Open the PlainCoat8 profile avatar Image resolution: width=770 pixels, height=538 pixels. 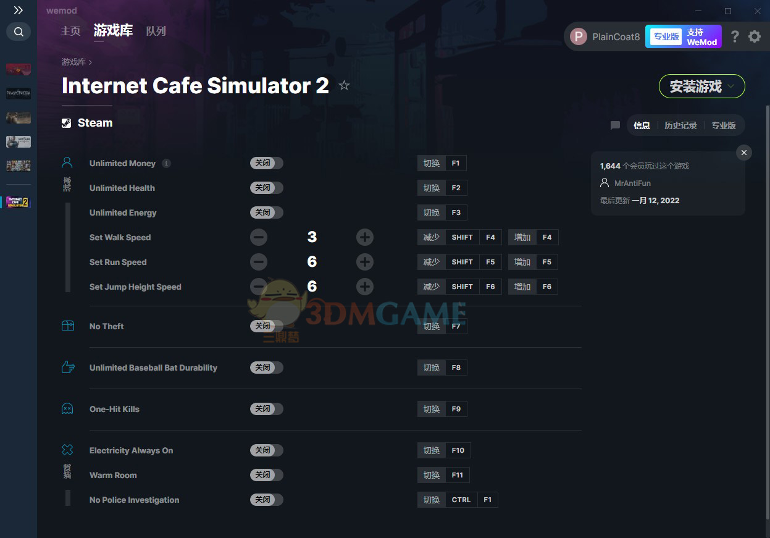pos(578,36)
